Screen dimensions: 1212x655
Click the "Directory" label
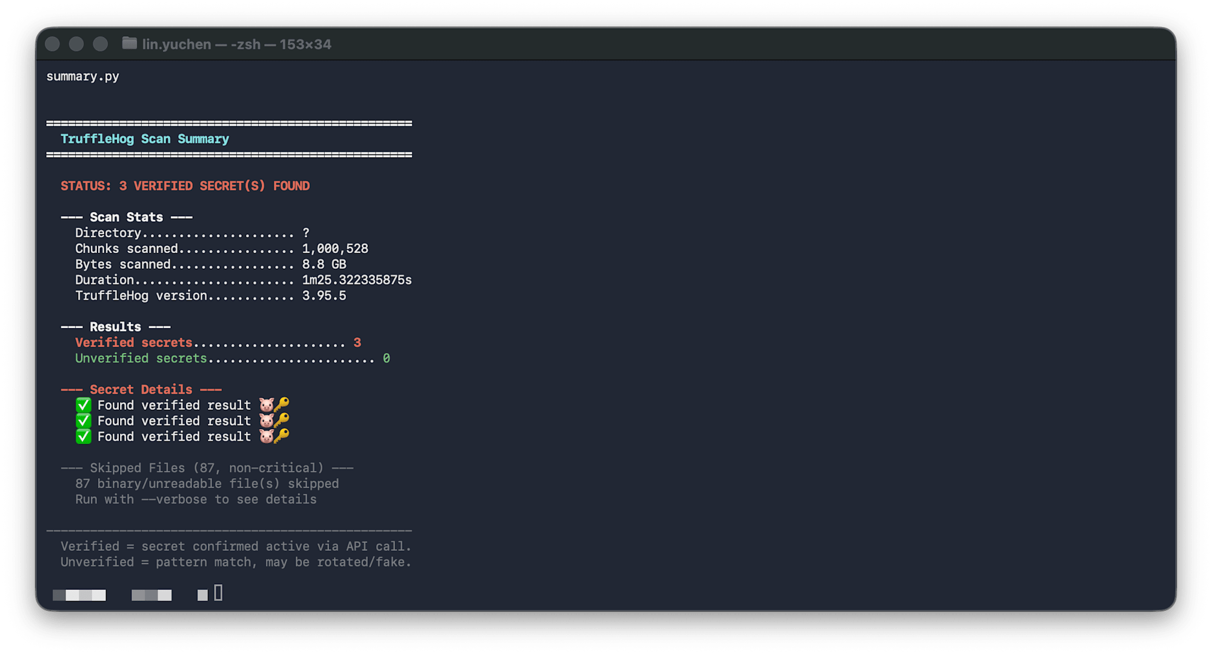point(108,233)
